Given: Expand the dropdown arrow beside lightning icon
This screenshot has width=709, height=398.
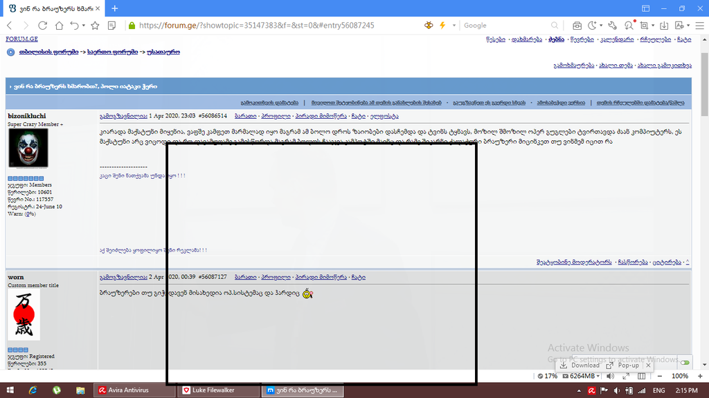Looking at the screenshot, I should [454, 26].
